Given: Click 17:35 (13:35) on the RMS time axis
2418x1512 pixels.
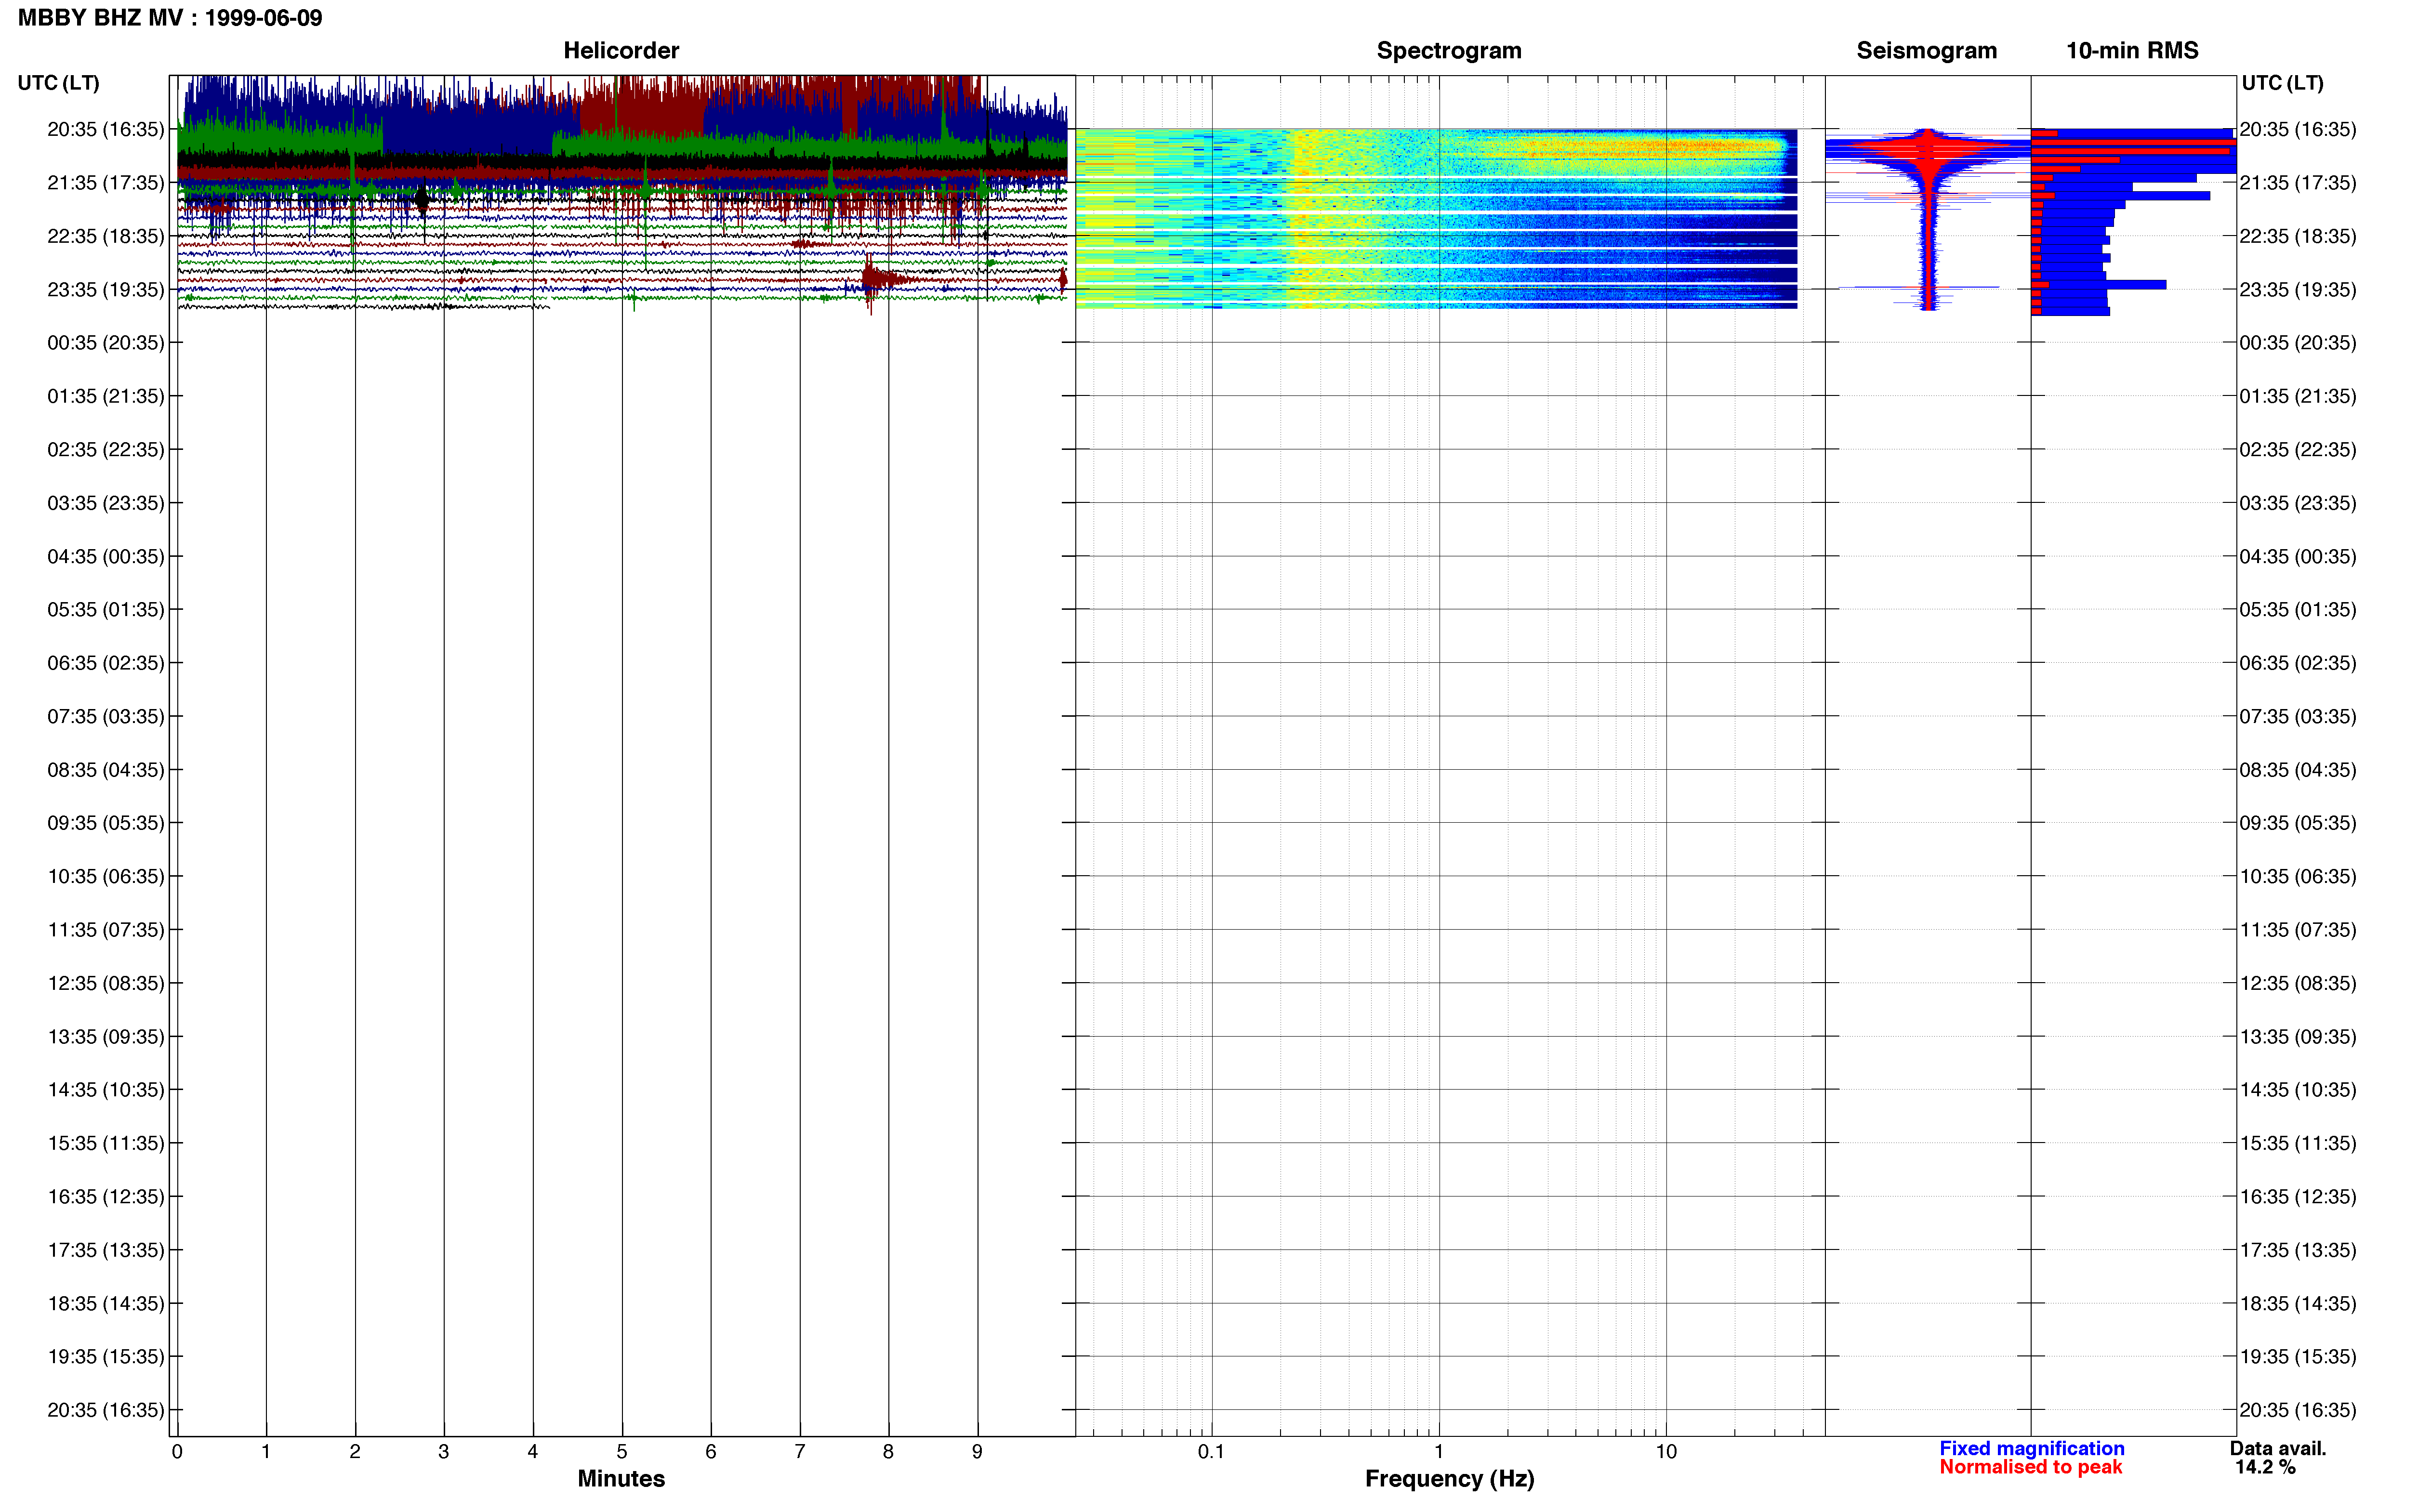Looking at the screenshot, I should coord(2298,1250).
